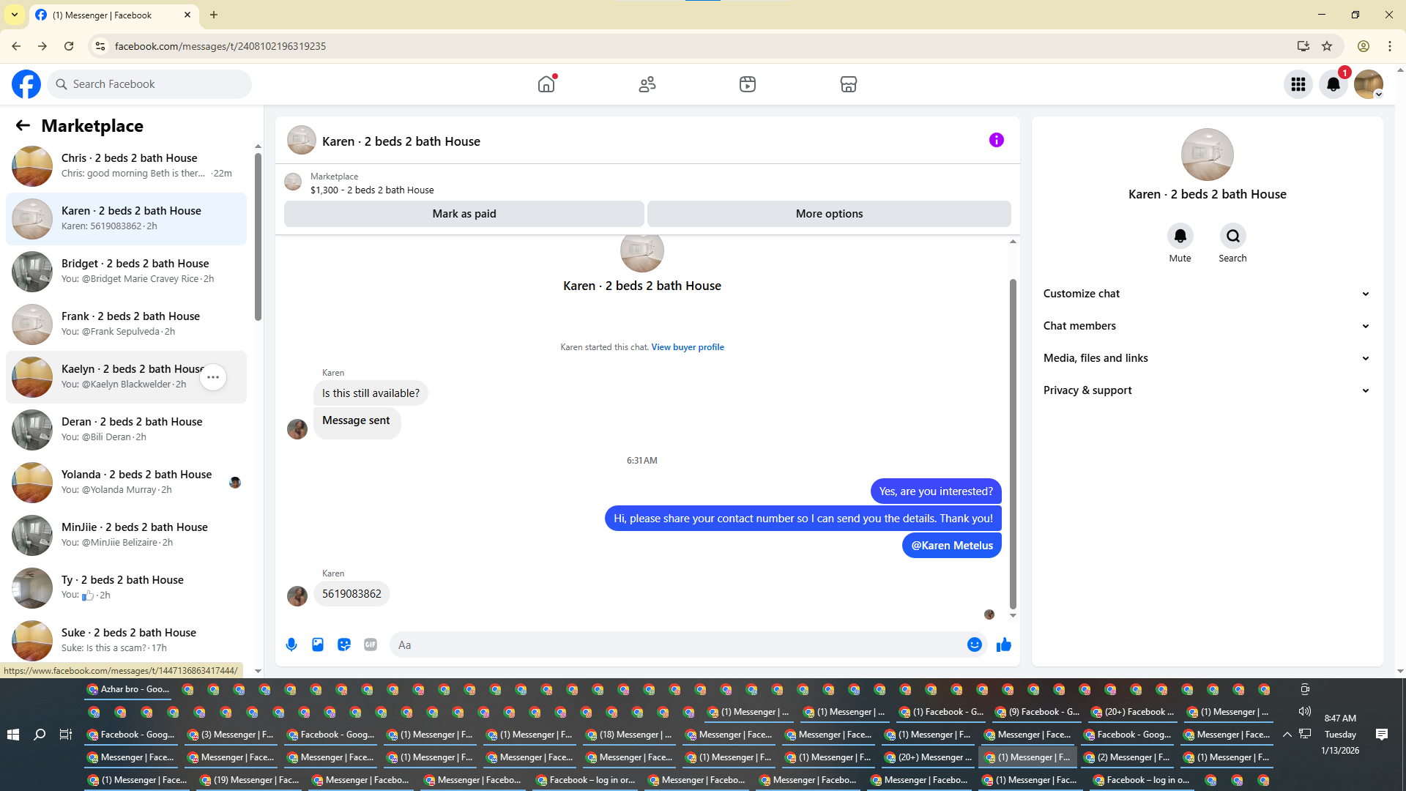Open the sticker picker icon
Image resolution: width=1406 pixels, height=791 pixels.
pyautogui.click(x=344, y=645)
